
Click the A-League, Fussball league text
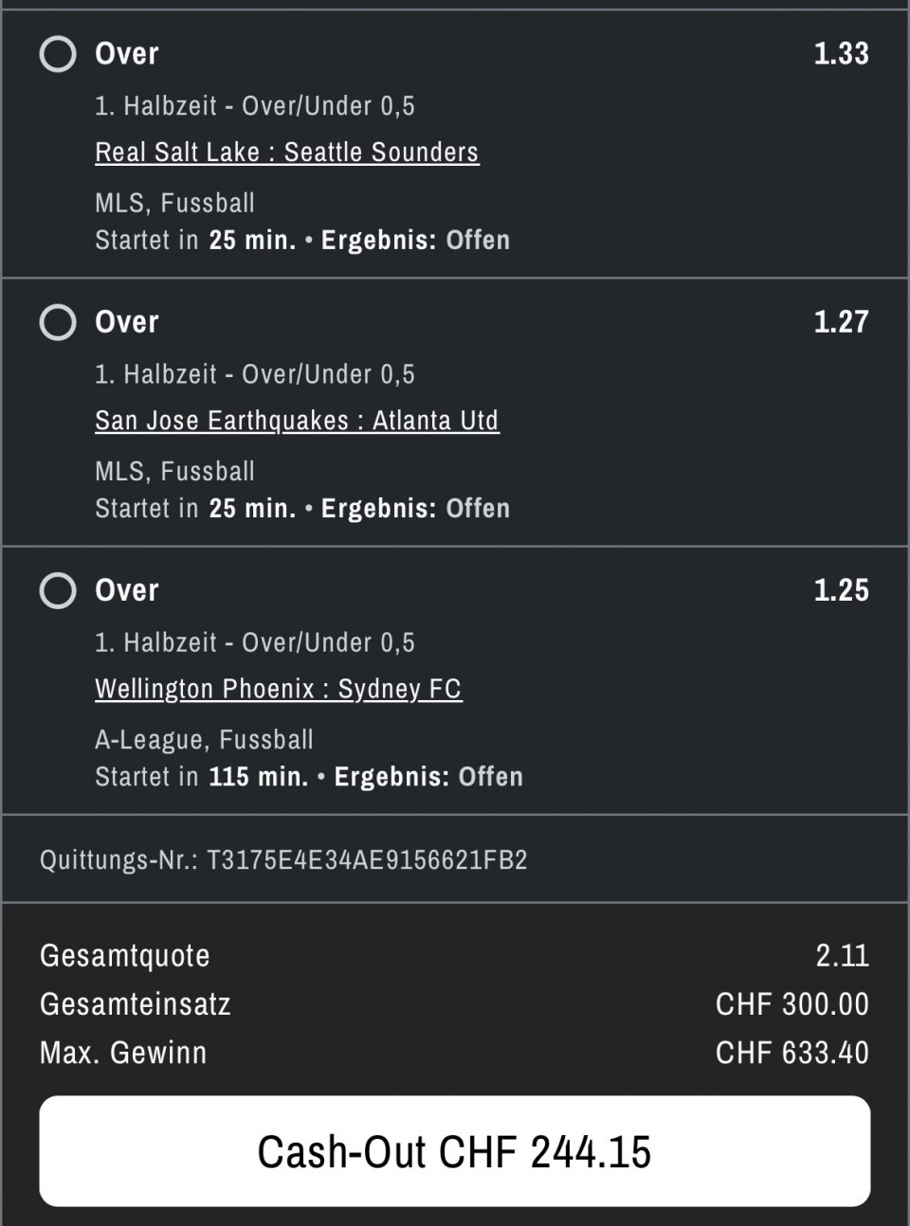tap(204, 740)
